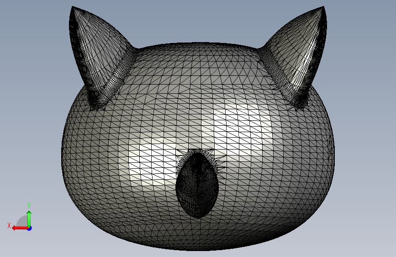396x257 pixels.
Task: Click the red X axis arrow on triad
Action: 20,228
